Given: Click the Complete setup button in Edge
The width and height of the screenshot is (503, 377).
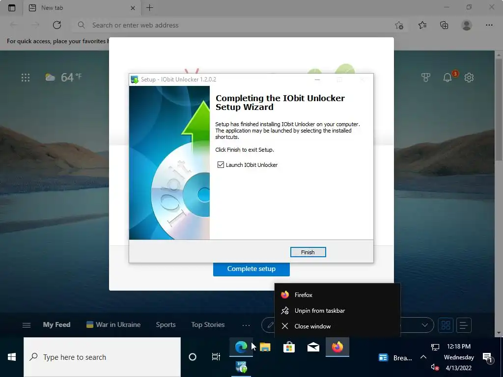Looking at the screenshot, I should point(251,269).
